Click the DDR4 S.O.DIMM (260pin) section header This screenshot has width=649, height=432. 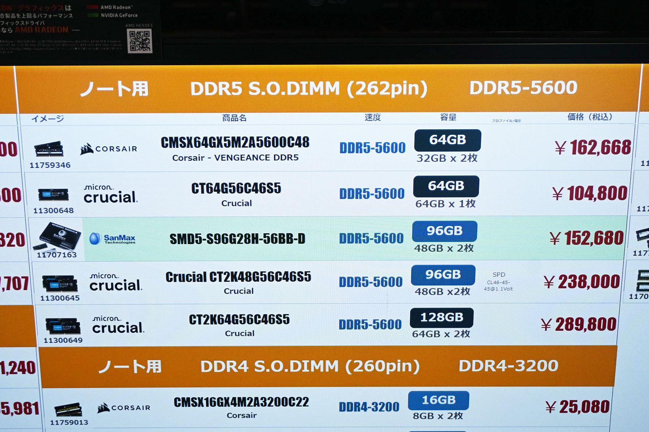tap(310, 366)
